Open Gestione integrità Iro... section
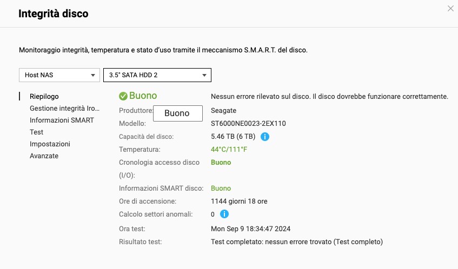The width and height of the screenshot is (458, 269). pyautogui.click(x=64, y=108)
